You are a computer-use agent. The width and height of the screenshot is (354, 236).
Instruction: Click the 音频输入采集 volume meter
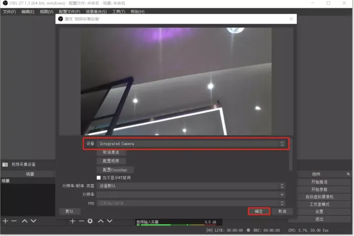(x=177, y=225)
